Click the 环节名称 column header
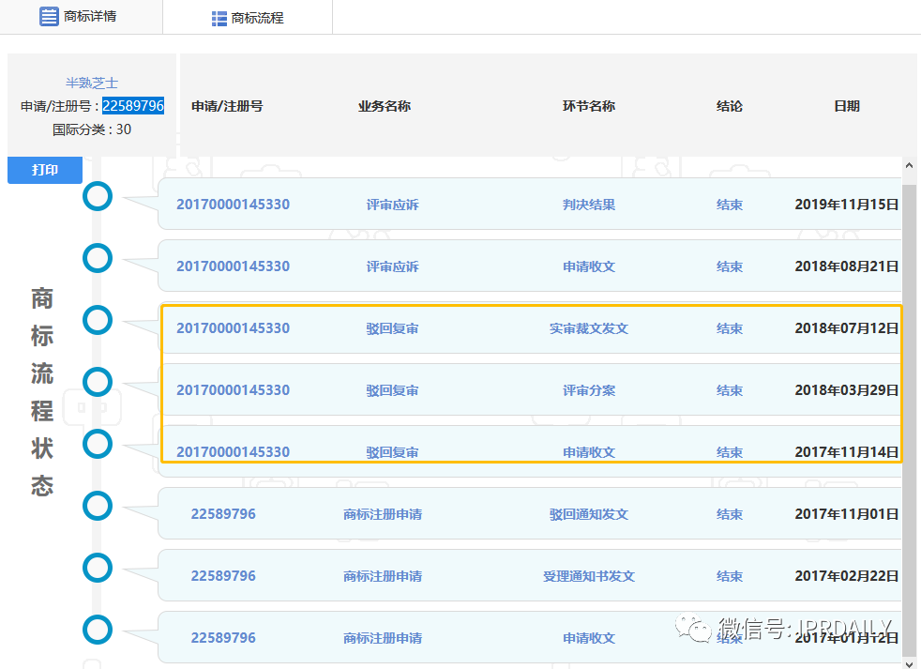 [x=589, y=106]
